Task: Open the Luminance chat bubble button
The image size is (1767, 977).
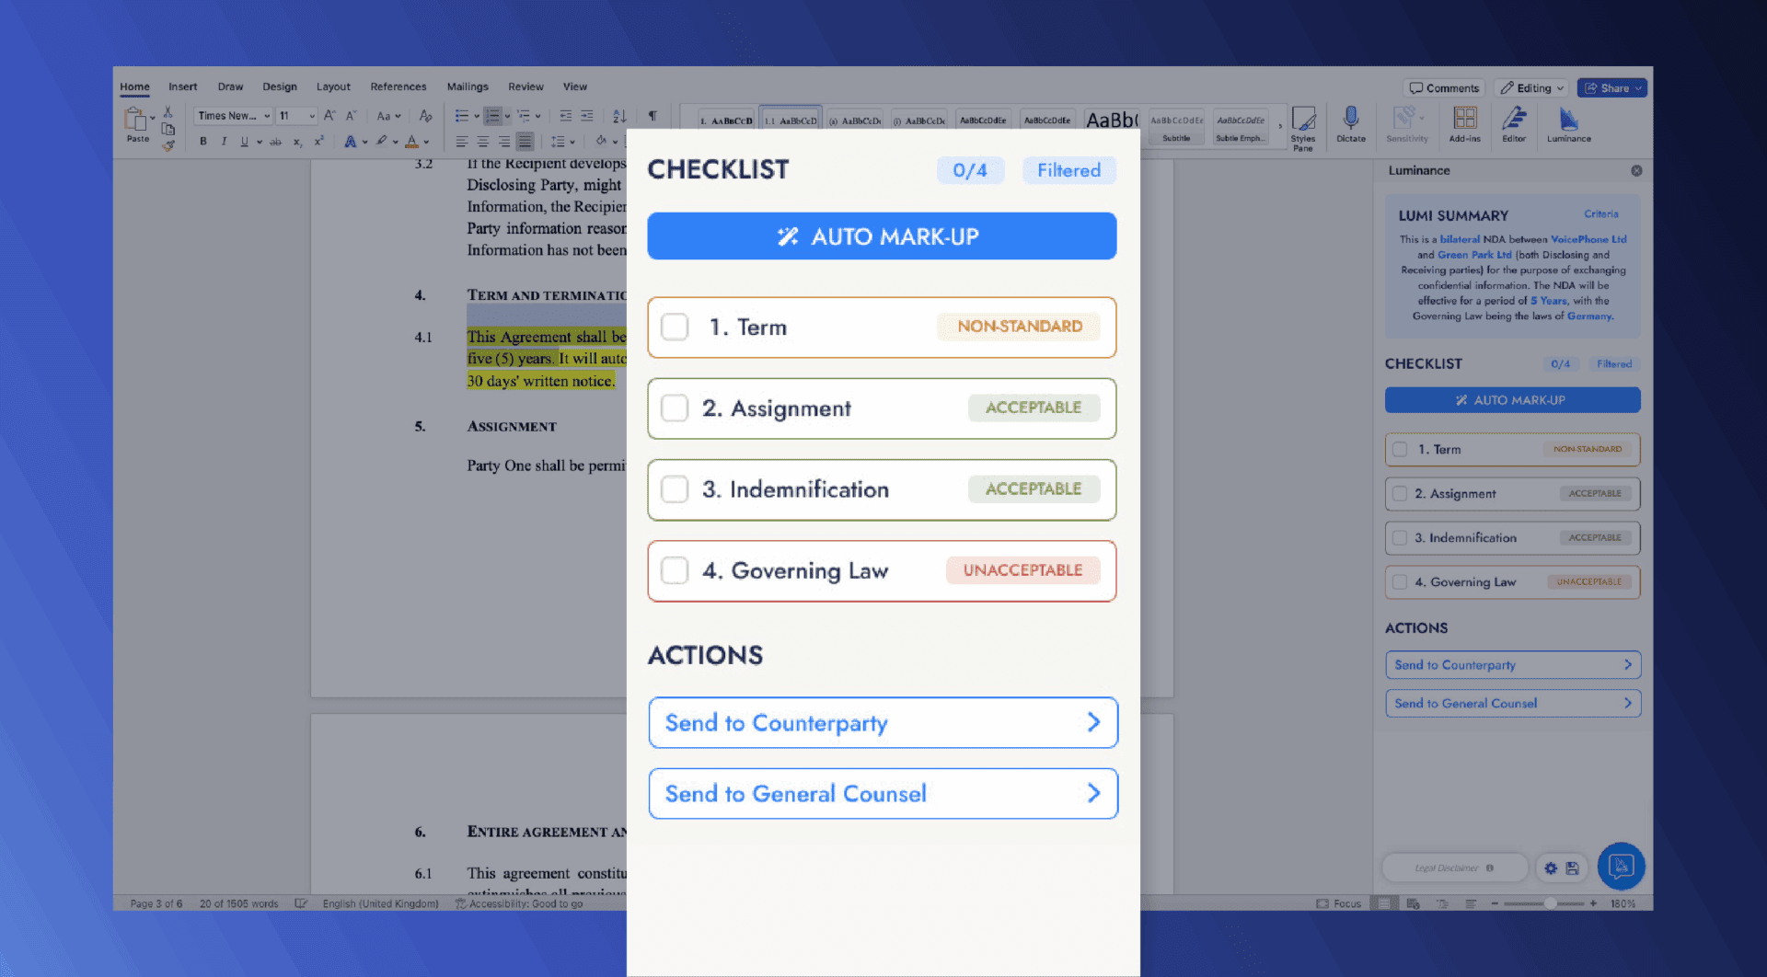Action: 1621,867
